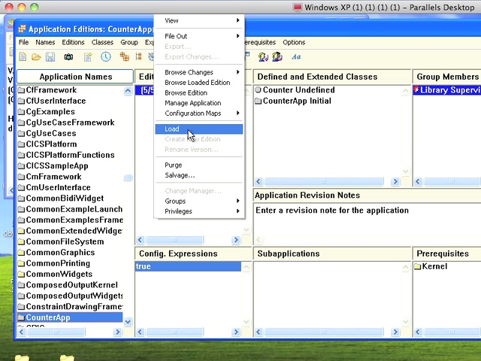Viewport: 481px width, 361px height.
Task: Open the Names menu
Action: click(45, 42)
